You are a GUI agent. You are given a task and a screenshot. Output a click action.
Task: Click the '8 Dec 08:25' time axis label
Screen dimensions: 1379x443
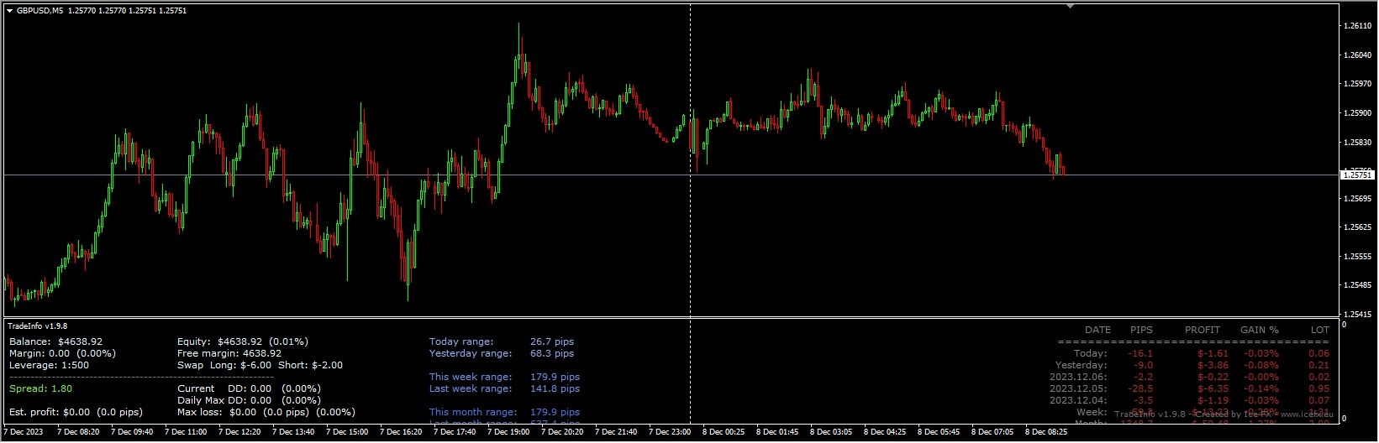point(1047,433)
